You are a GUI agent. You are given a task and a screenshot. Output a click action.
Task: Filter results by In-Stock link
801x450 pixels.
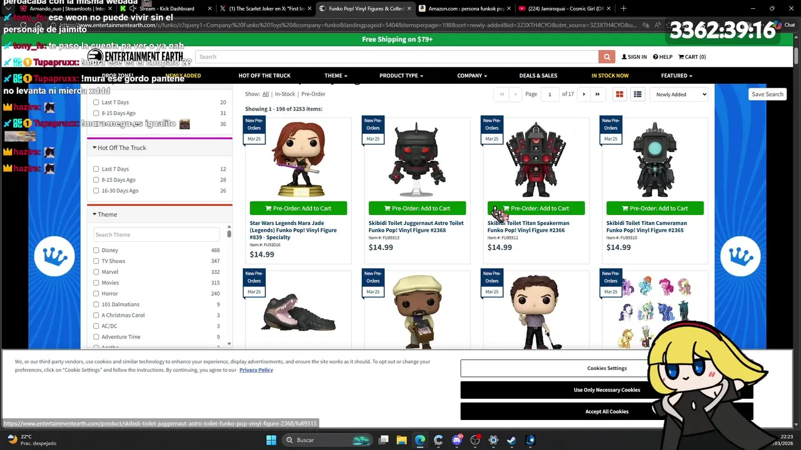tap(285, 94)
